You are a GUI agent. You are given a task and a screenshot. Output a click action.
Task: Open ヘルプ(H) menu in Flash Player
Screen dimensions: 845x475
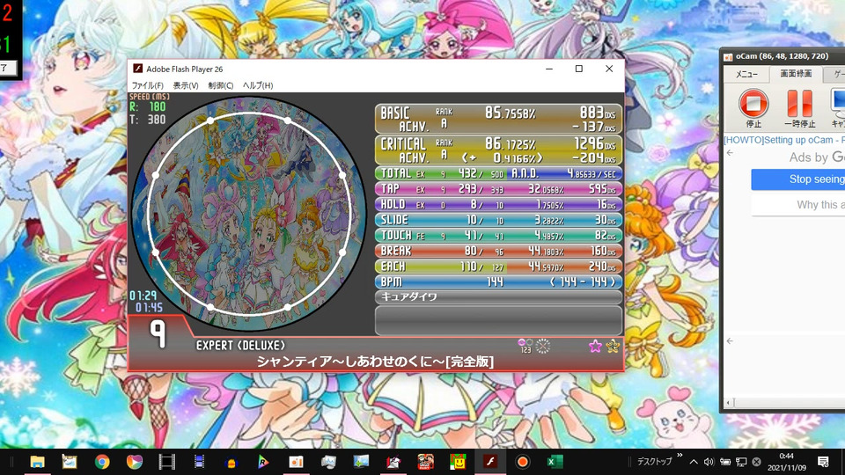258,85
